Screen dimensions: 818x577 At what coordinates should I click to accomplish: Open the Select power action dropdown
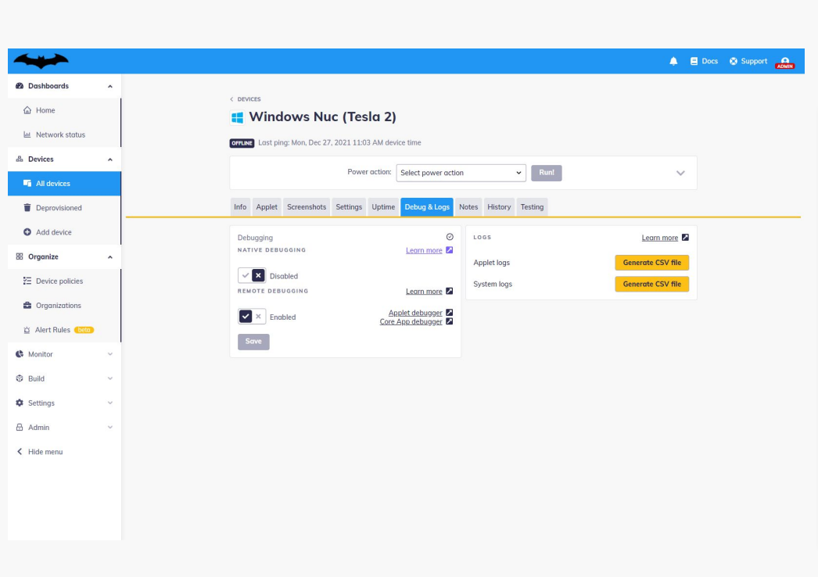point(461,173)
